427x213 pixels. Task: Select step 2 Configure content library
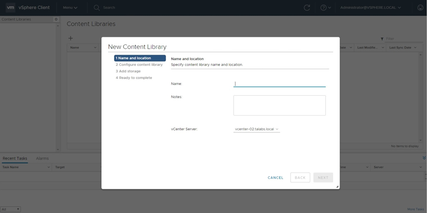point(139,65)
